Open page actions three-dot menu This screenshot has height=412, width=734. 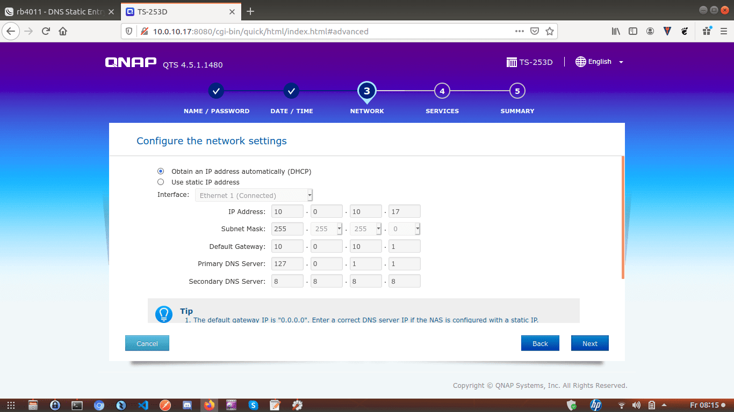coord(519,31)
